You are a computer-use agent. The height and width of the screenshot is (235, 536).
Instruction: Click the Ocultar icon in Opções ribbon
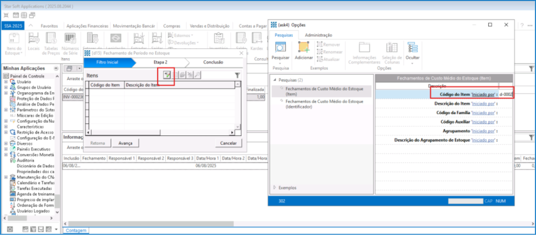point(412,47)
